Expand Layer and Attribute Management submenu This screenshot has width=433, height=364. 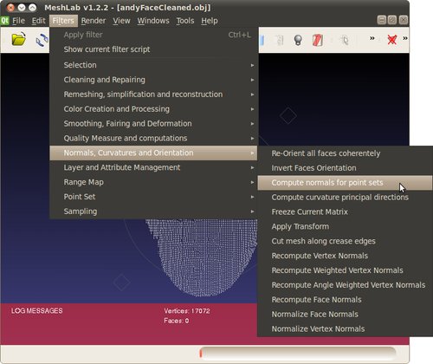tap(154, 167)
